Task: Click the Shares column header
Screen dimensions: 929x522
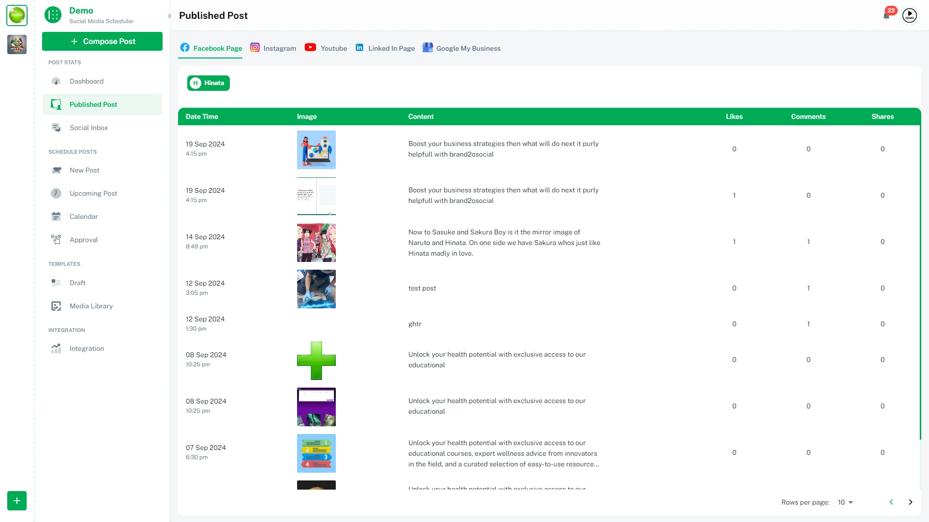Action: [x=883, y=116]
